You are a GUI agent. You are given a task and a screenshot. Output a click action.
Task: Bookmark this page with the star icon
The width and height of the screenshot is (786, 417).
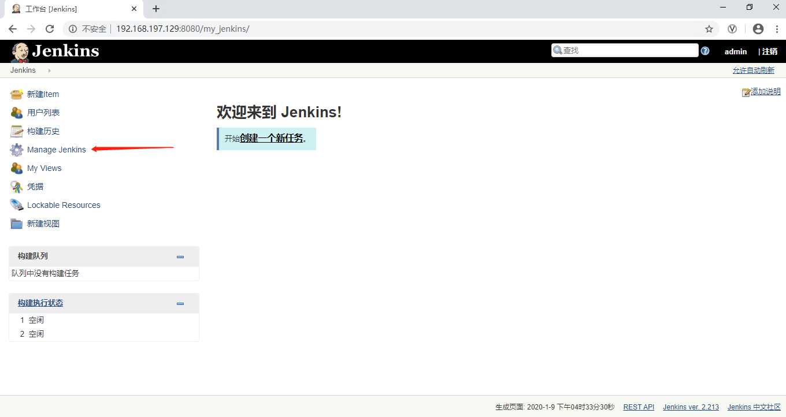pyautogui.click(x=709, y=29)
